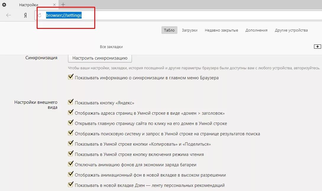Reload the page with refresh icon
This screenshot has width=322, height=191.
(x=40, y=15)
